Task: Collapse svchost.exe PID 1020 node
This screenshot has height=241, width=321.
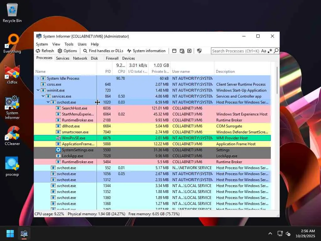Action: [x=48, y=102]
